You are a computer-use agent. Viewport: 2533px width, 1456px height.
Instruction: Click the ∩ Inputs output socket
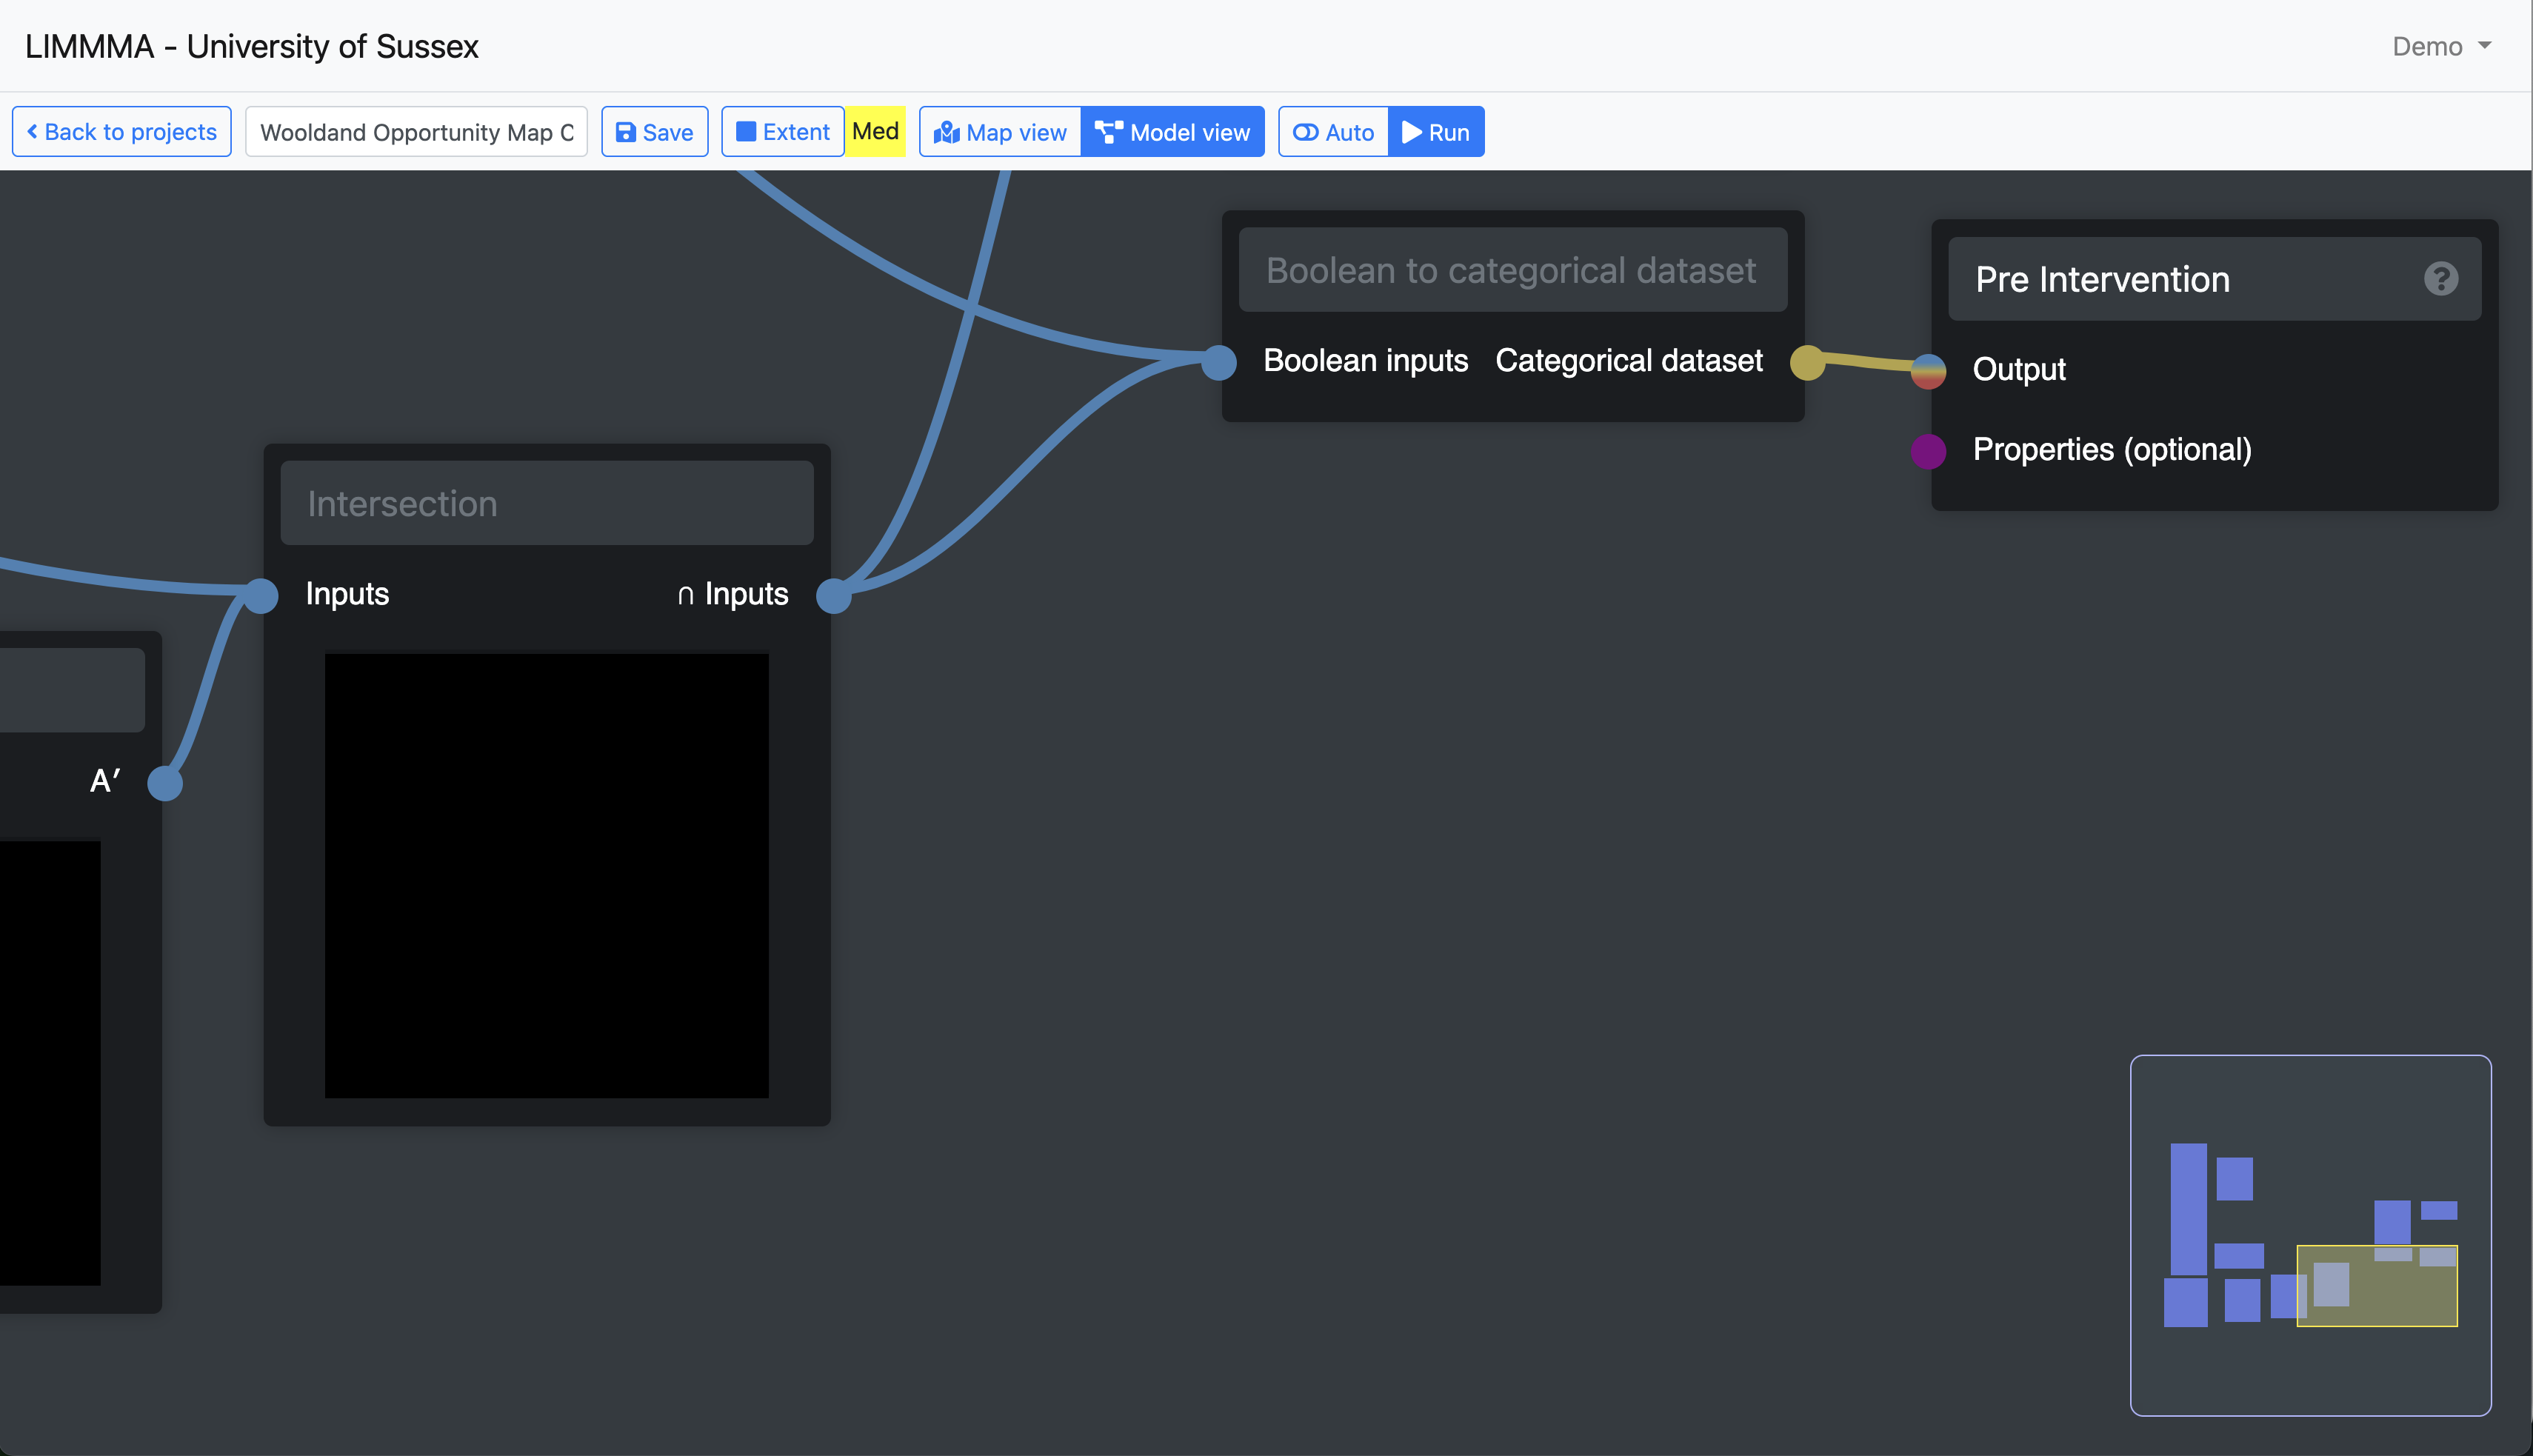click(833, 596)
